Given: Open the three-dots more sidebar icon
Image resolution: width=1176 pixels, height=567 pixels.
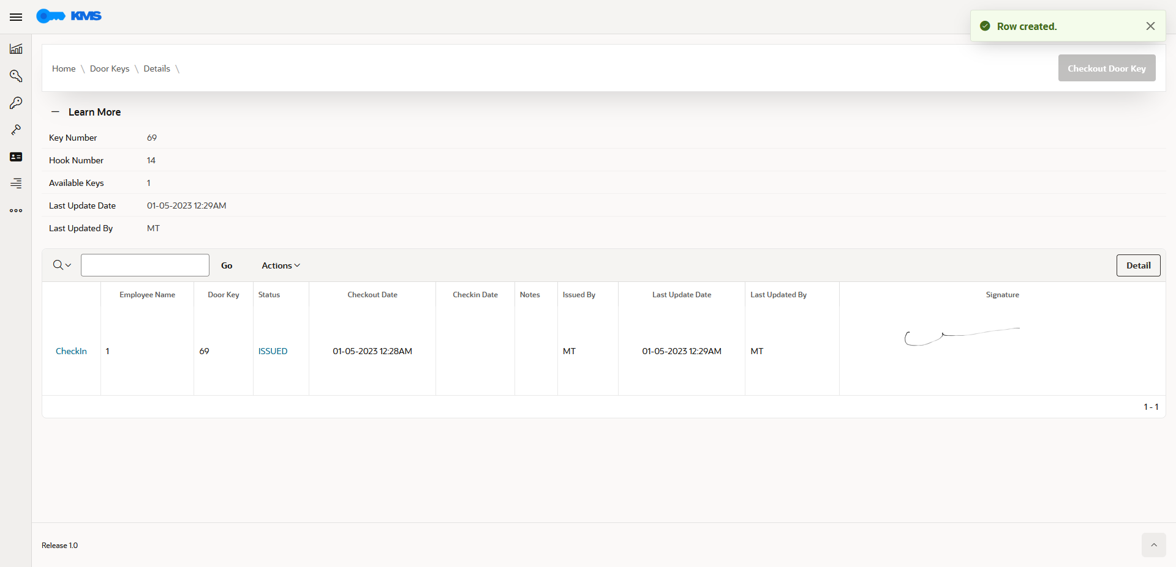Looking at the screenshot, I should (x=16, y=210).
